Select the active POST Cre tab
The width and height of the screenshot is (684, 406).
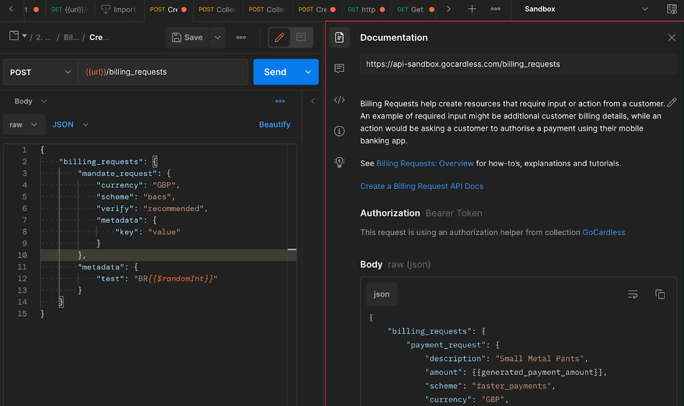(x=167, y=9)
